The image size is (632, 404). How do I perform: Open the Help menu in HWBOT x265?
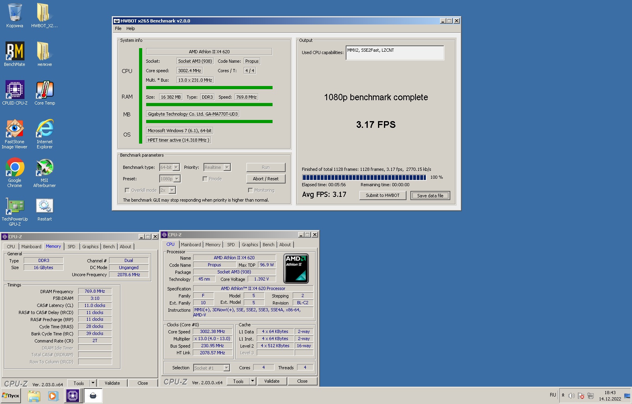[x=131, y=28]
